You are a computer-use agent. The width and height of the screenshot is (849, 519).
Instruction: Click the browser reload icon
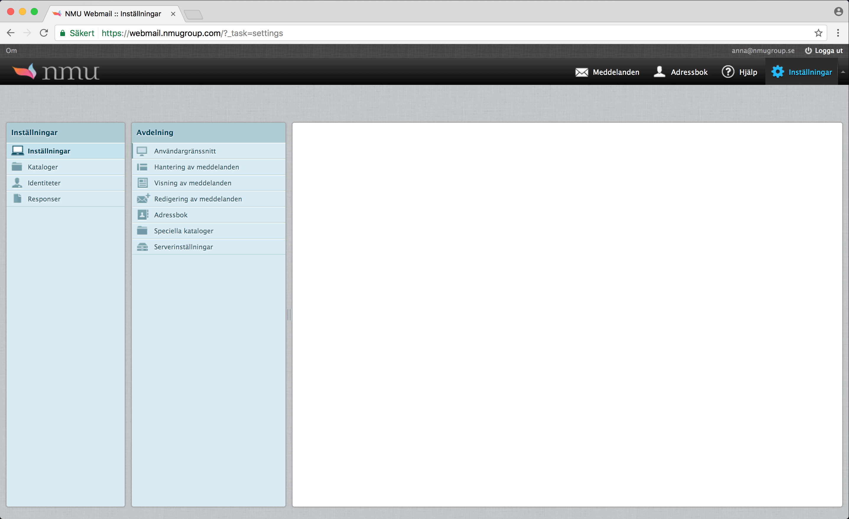click(x=44, y=33)
